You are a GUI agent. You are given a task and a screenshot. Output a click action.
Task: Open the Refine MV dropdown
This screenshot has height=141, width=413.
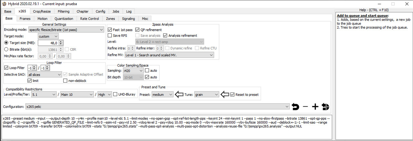click(169, 55)
